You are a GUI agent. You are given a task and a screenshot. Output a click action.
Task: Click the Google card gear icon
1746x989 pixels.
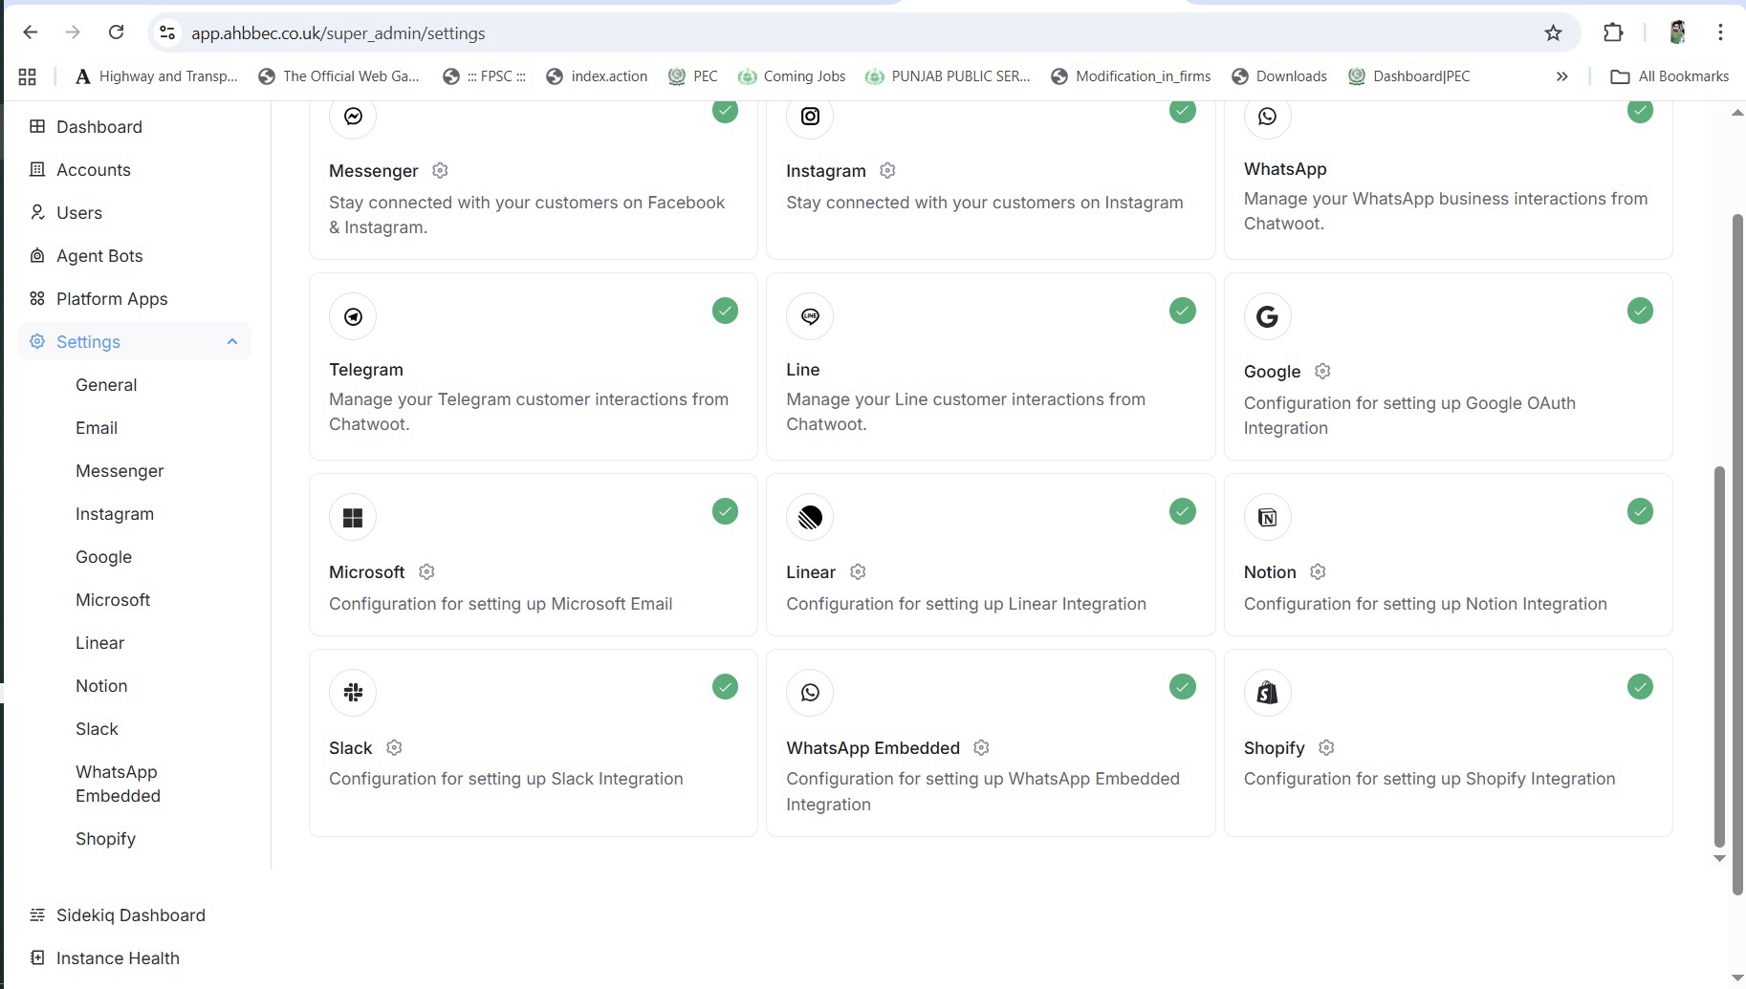coord(1322,371)
